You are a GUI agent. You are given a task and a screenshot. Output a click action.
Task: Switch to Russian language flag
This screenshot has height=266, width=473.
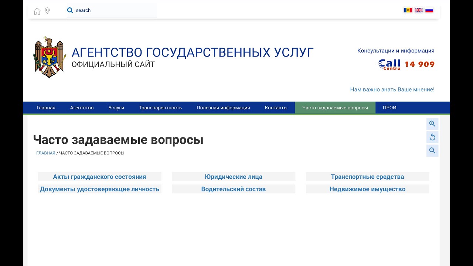[429, 10]
